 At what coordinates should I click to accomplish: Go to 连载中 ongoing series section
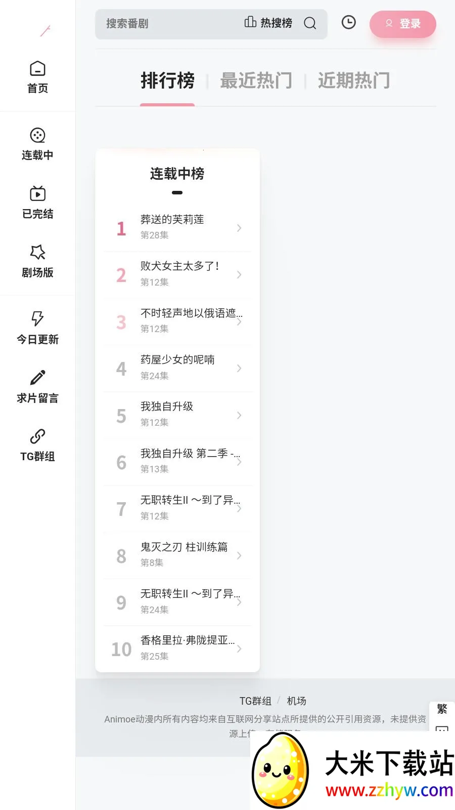click(x=37, y=136)
